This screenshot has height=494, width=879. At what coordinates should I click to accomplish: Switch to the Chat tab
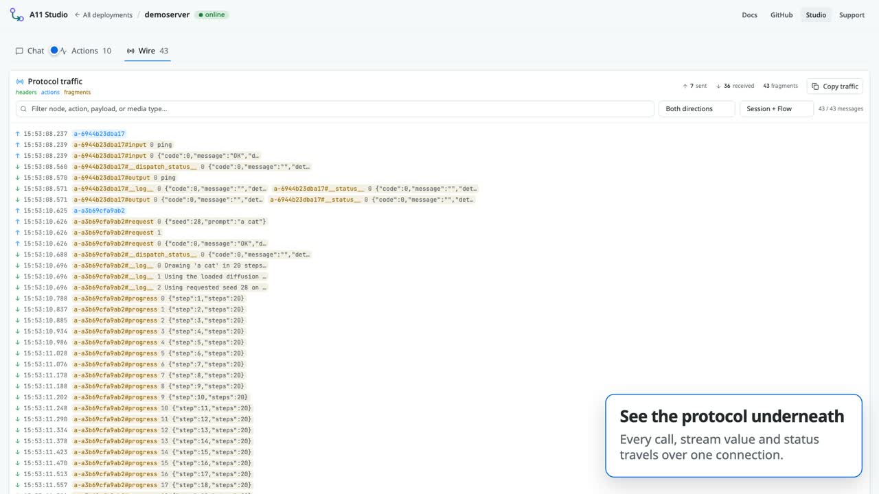[30, 51]
